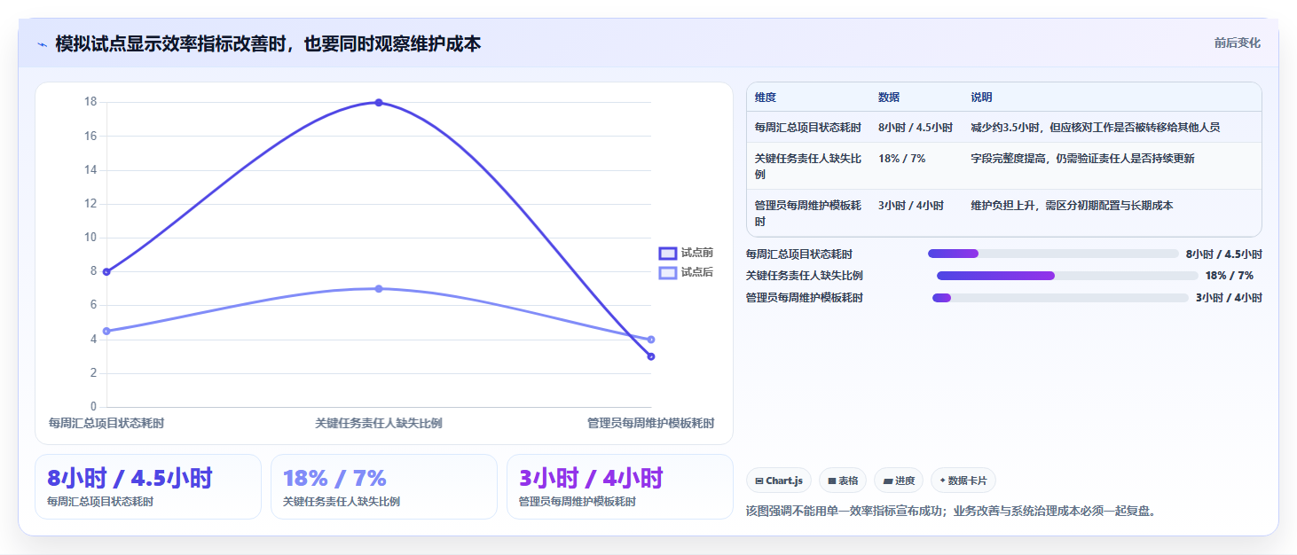Click the 关键任务责任人缺失比例 progress bar
Viewport: 1297px width, 555px height.
click(x=1067, y=276)
